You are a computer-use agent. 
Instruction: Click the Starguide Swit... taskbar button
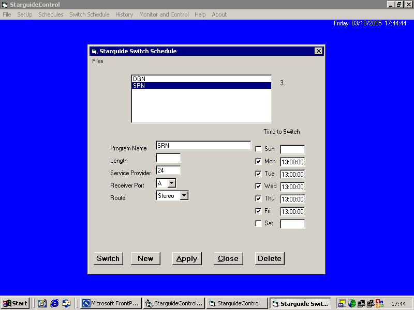[300, 303]
